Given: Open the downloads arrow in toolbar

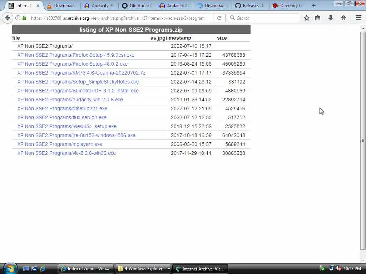Looking at the screenshot, I should (x=331, y=18).
